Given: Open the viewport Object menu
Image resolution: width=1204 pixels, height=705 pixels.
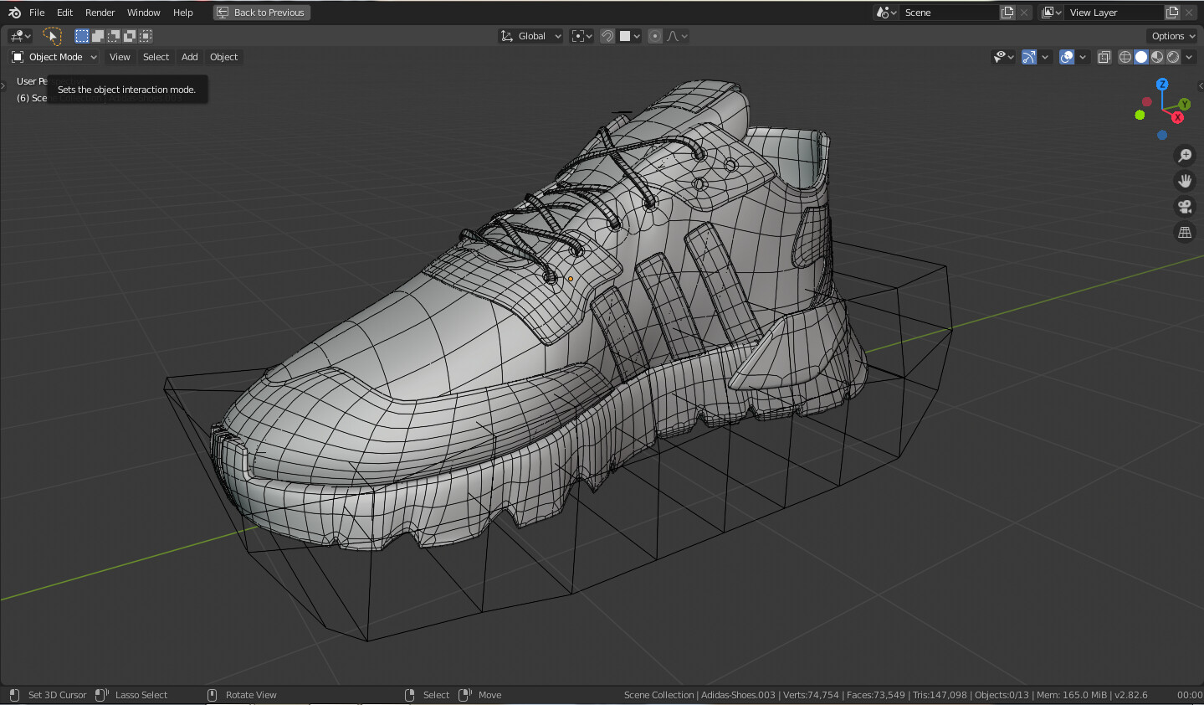Looking at the screenshot, I should click(223, 57).
